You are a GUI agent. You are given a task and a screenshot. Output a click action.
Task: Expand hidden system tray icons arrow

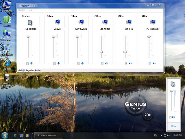point(161,136)
